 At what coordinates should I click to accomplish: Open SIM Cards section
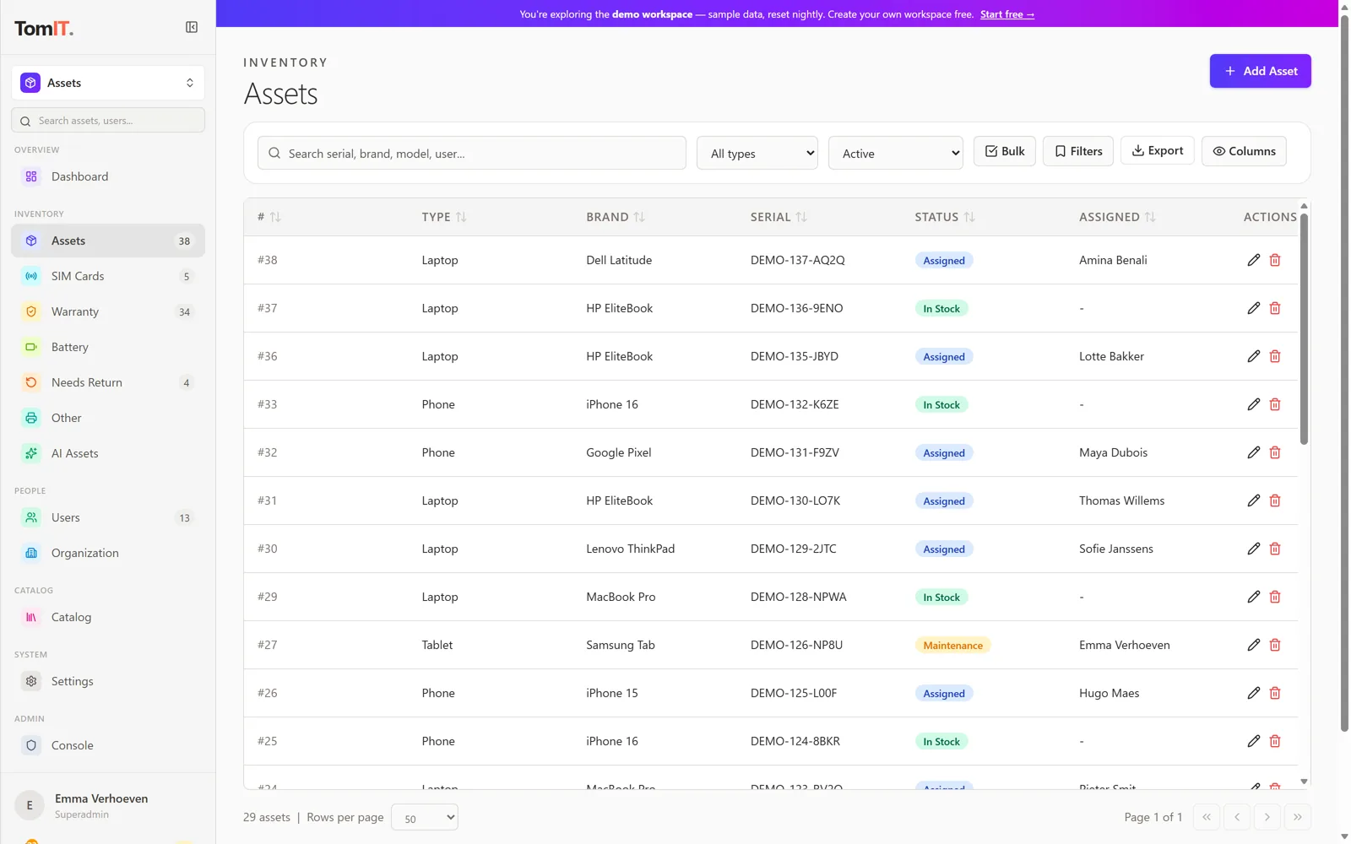point(108,276)
